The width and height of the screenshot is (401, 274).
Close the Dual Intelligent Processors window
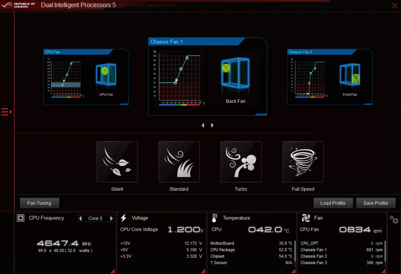pos(395,5)
